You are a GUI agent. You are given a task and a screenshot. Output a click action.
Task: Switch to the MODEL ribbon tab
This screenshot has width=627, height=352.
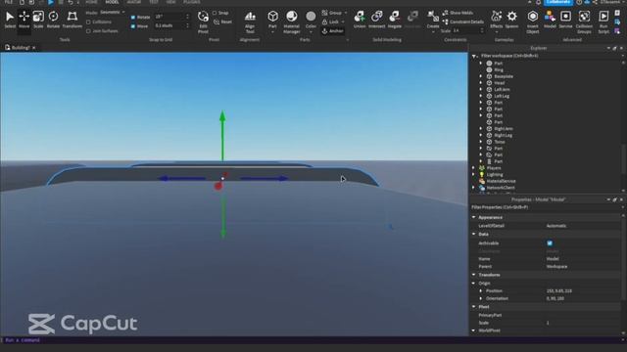tap(112, 2)
